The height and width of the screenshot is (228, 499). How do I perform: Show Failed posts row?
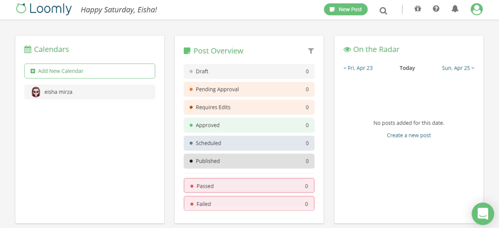(249, 204)
